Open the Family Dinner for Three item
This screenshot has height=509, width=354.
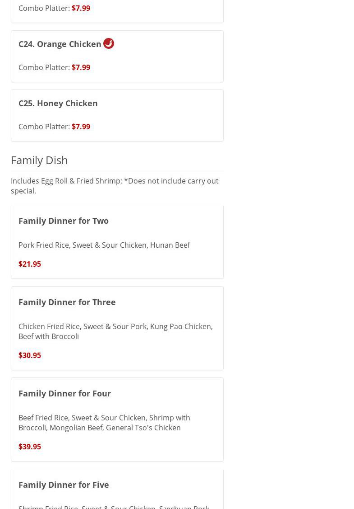point(67,302)
